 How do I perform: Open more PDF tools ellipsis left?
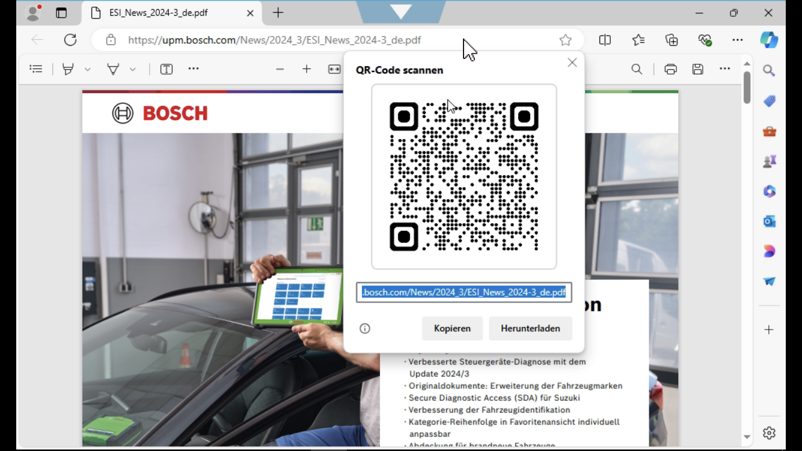pos(193,69)
